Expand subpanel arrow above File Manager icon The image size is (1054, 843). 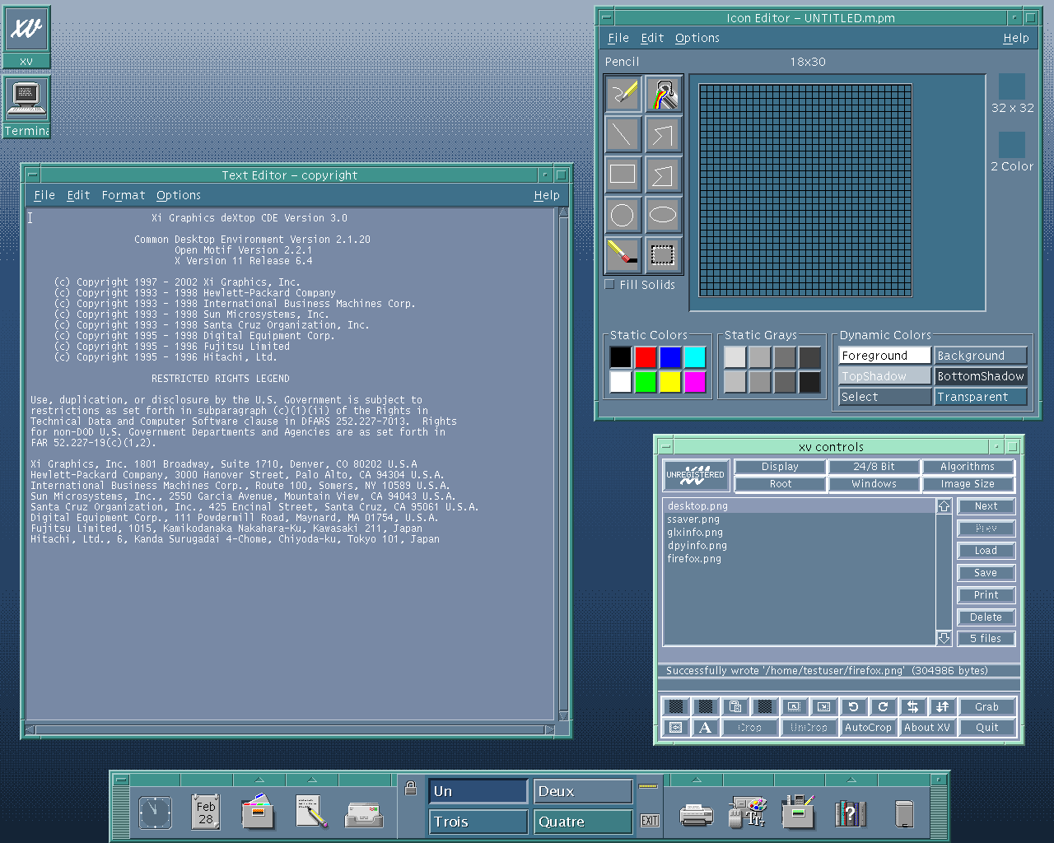(259, 780)
